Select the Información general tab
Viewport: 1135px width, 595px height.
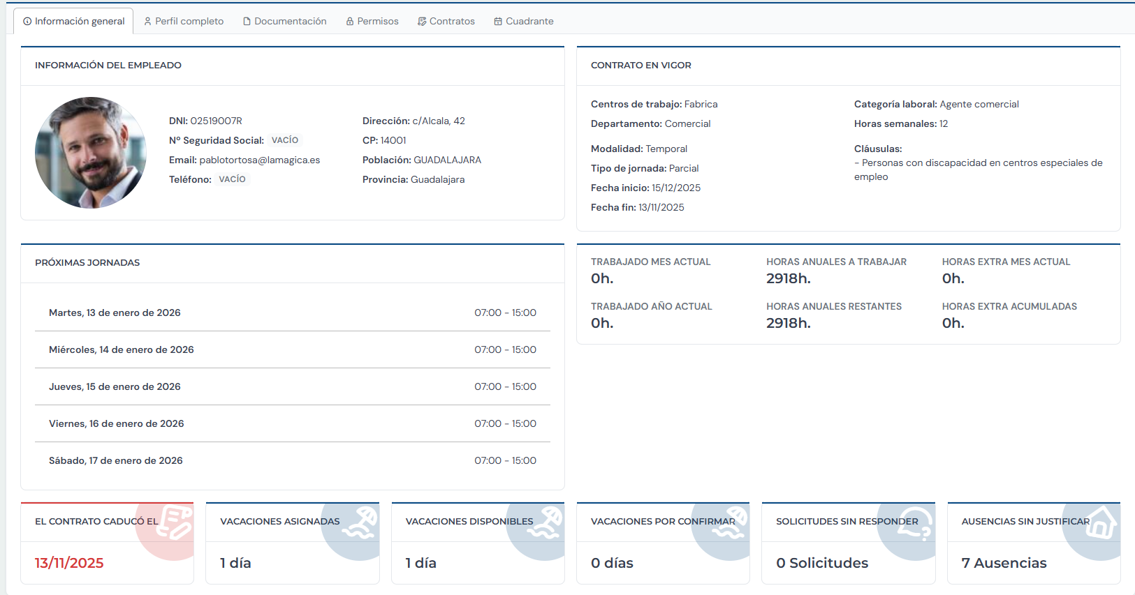point(73,22)
